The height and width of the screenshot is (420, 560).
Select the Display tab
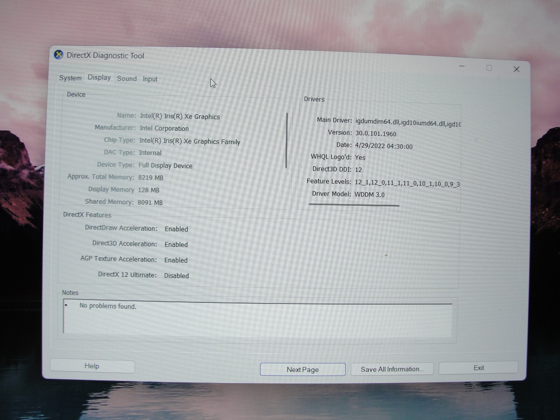pyautogui.click(x=99, y=77)
